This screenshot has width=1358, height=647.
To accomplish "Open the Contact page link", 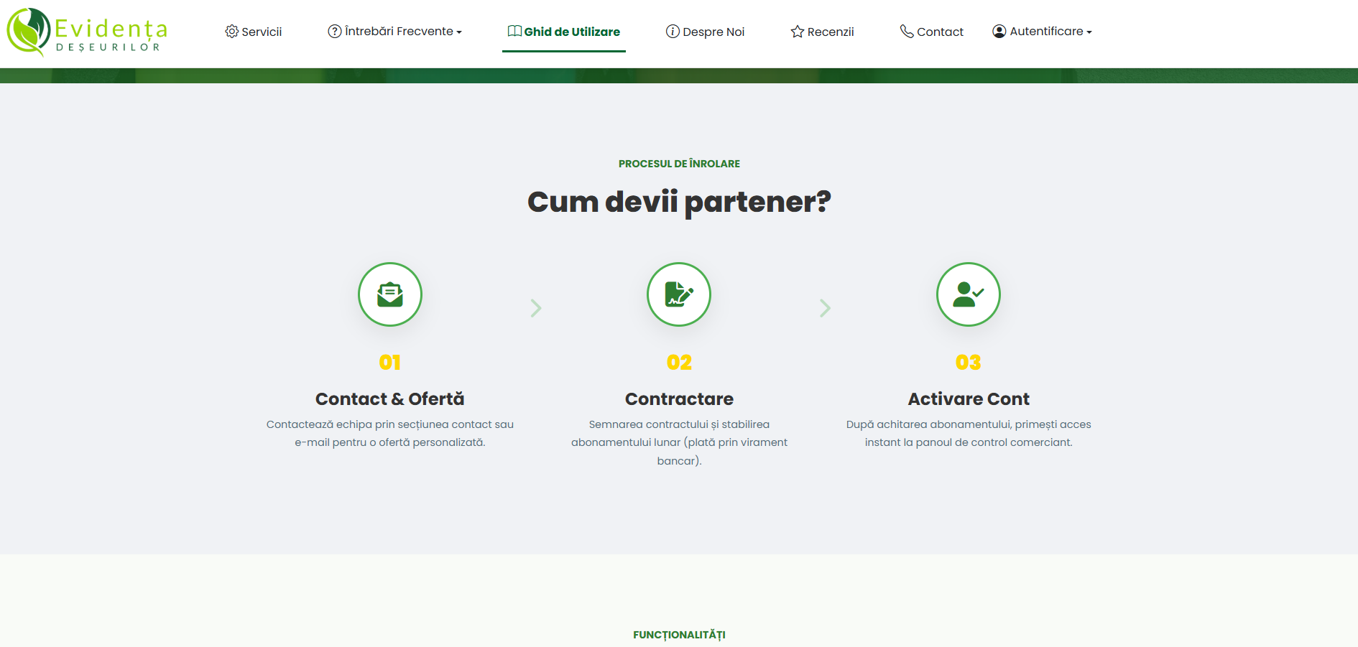I will coord(932,32).
